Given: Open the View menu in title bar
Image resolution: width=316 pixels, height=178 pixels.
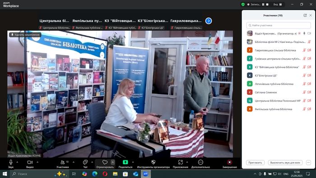Looking at the screenshot, I should (278, 4).
